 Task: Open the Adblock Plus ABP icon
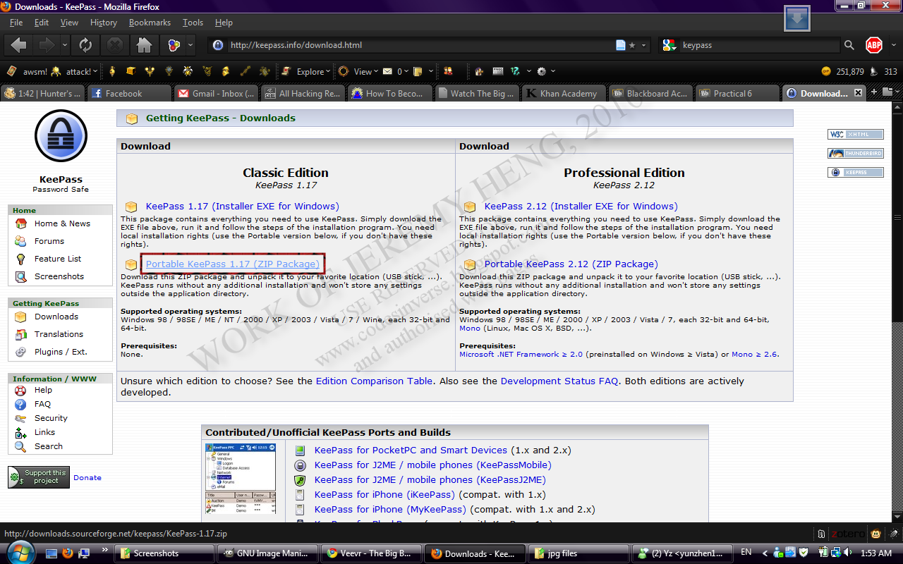pos(874,45)
